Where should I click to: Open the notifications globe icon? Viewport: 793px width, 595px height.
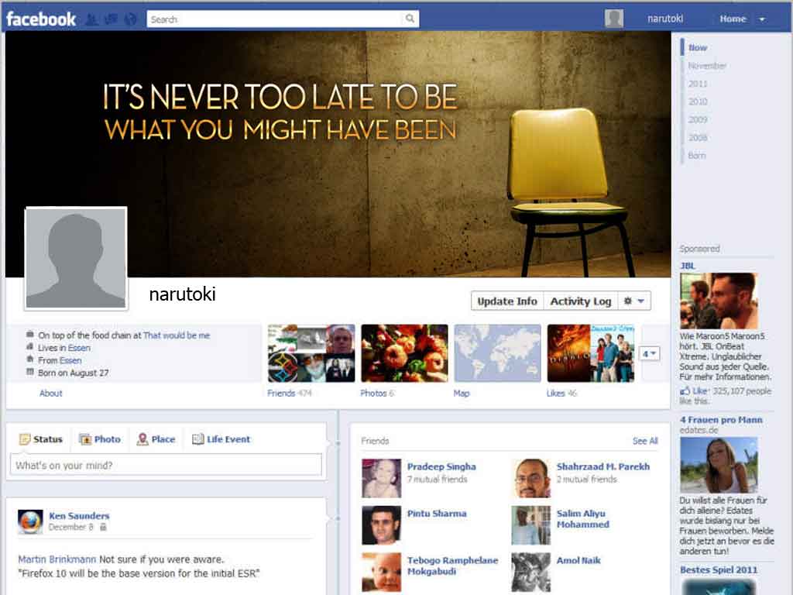point(130,19)
